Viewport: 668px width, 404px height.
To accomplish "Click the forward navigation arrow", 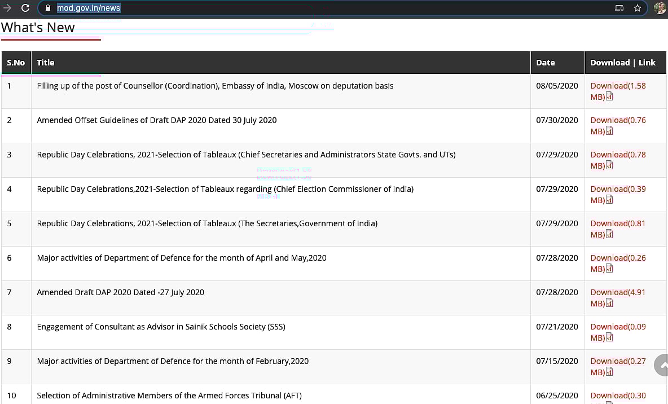I will coord(7,8).
